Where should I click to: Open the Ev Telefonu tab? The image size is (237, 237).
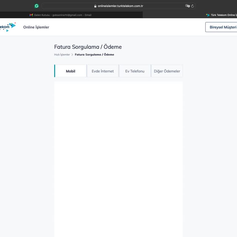135,71
